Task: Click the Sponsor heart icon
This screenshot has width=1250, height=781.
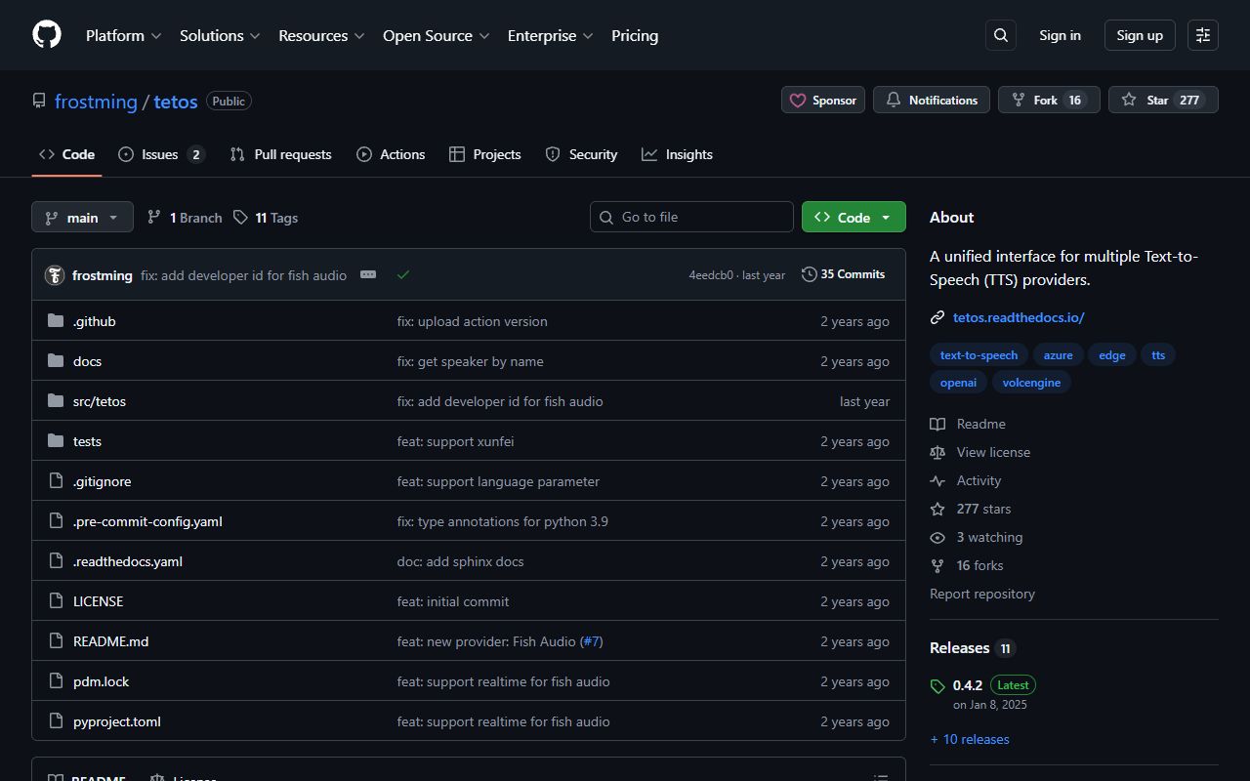Action: pyautogui.click(x=798, y=100)
